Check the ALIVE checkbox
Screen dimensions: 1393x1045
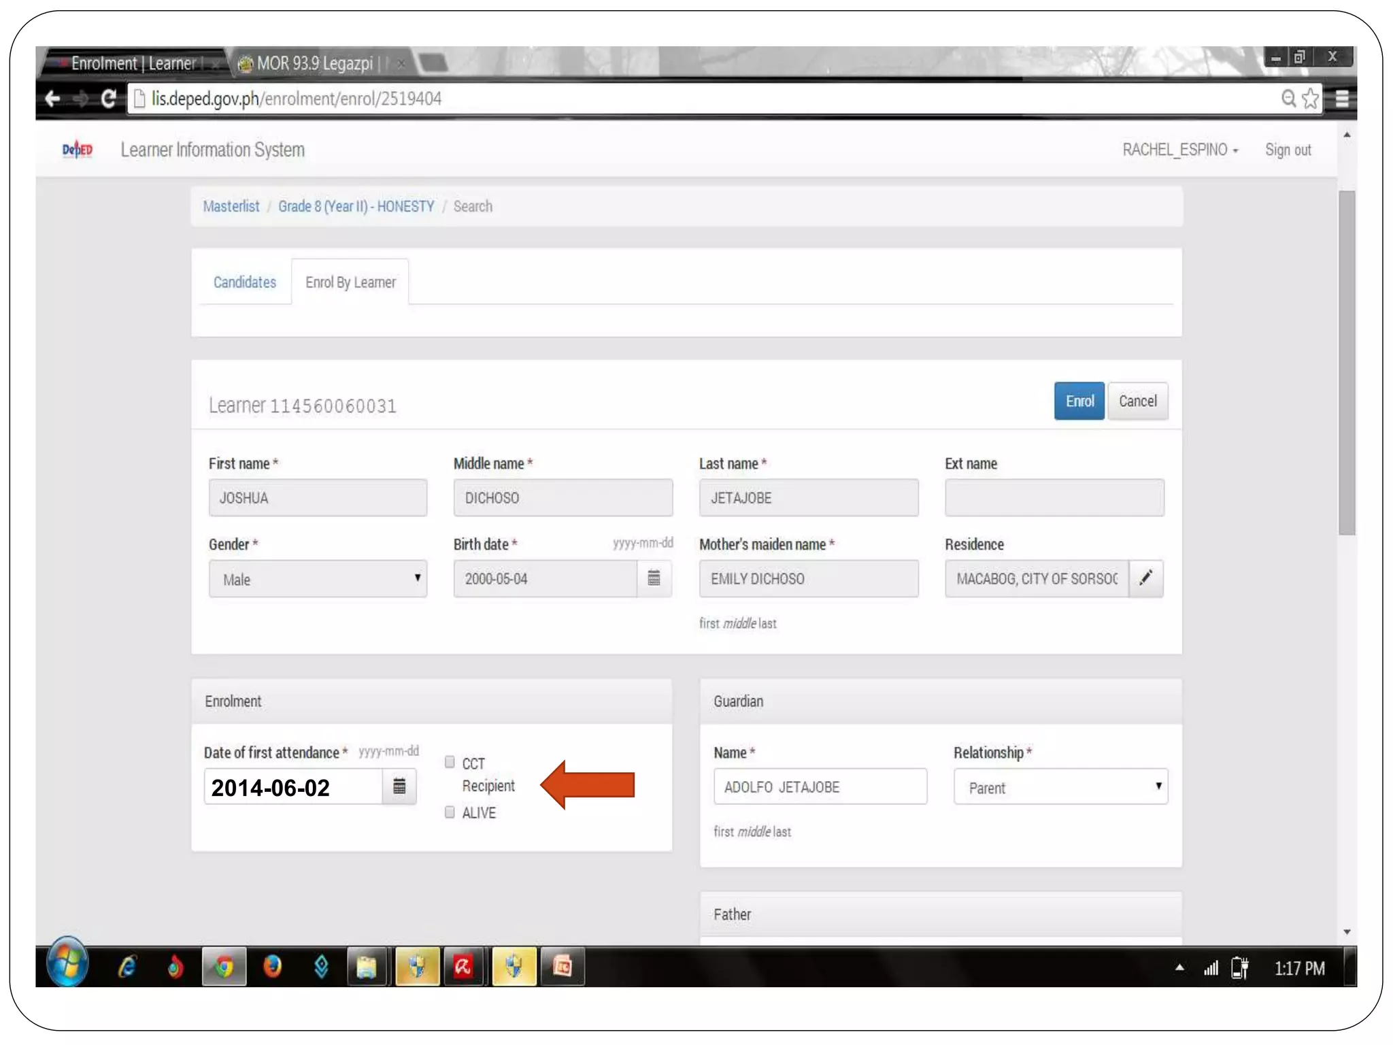tap(450, 812)
